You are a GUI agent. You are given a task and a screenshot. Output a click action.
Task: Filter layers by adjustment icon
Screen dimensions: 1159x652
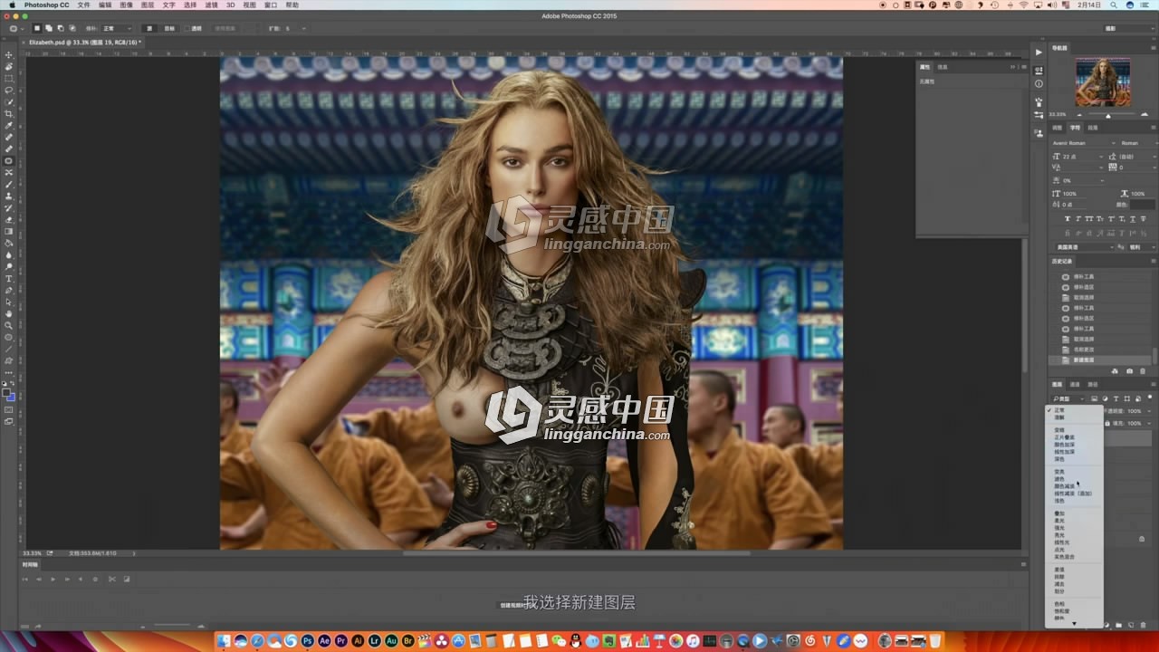1105,398
